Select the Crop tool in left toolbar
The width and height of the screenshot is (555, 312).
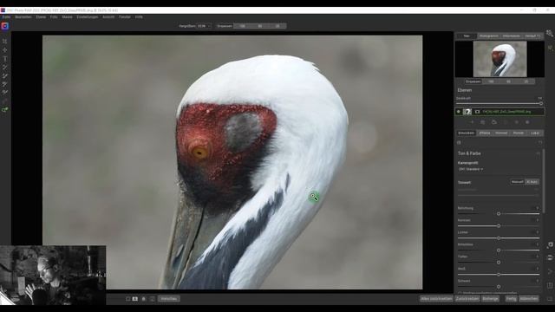(x=4, y=42)
